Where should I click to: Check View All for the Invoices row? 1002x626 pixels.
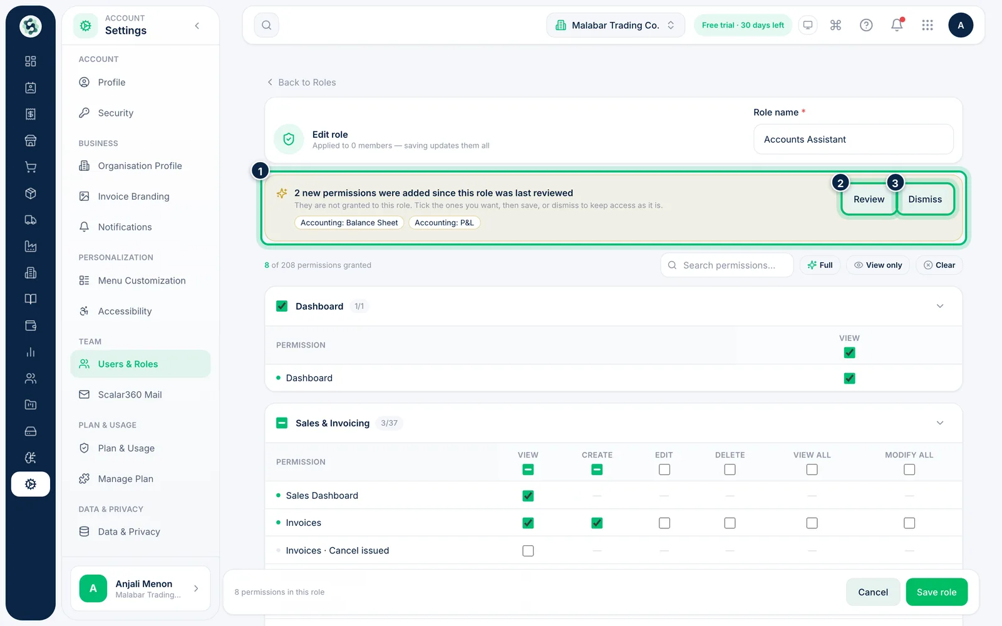812,523
